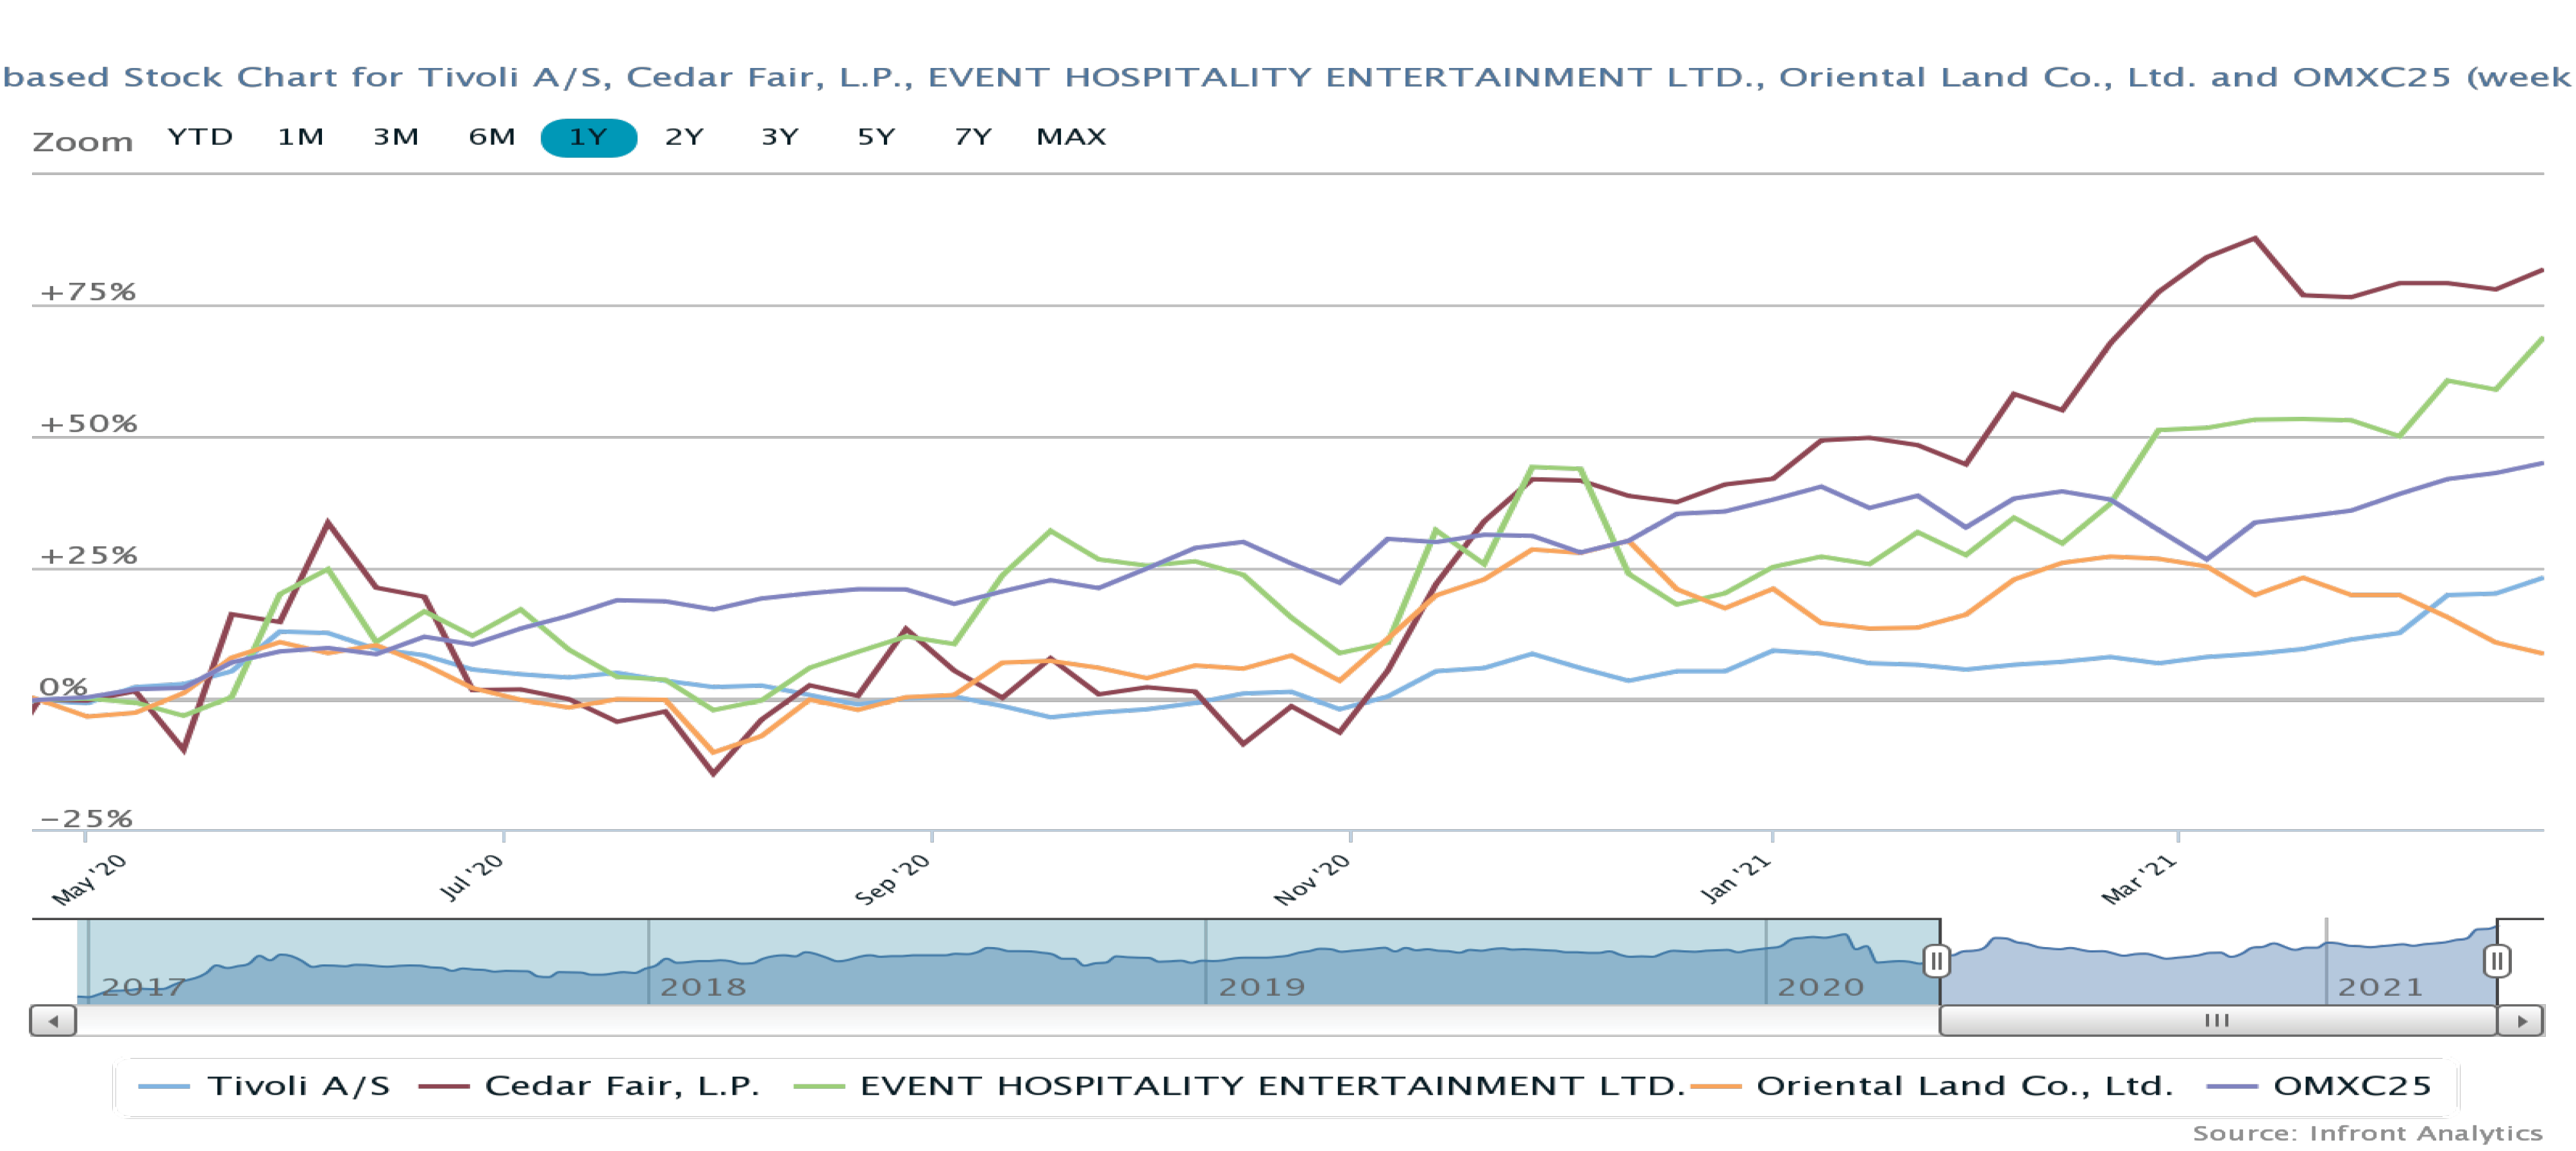
Task: Click the left range handle in navigator
Action: [1936, 961]
